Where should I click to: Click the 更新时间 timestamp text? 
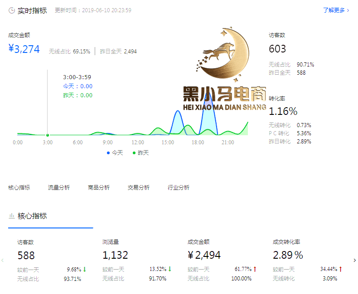[x=93, y=10]
